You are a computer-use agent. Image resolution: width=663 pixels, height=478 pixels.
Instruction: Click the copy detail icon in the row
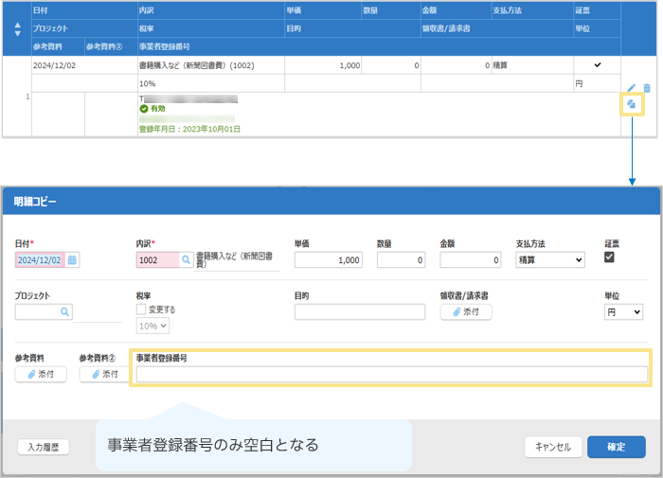point(632,104)
